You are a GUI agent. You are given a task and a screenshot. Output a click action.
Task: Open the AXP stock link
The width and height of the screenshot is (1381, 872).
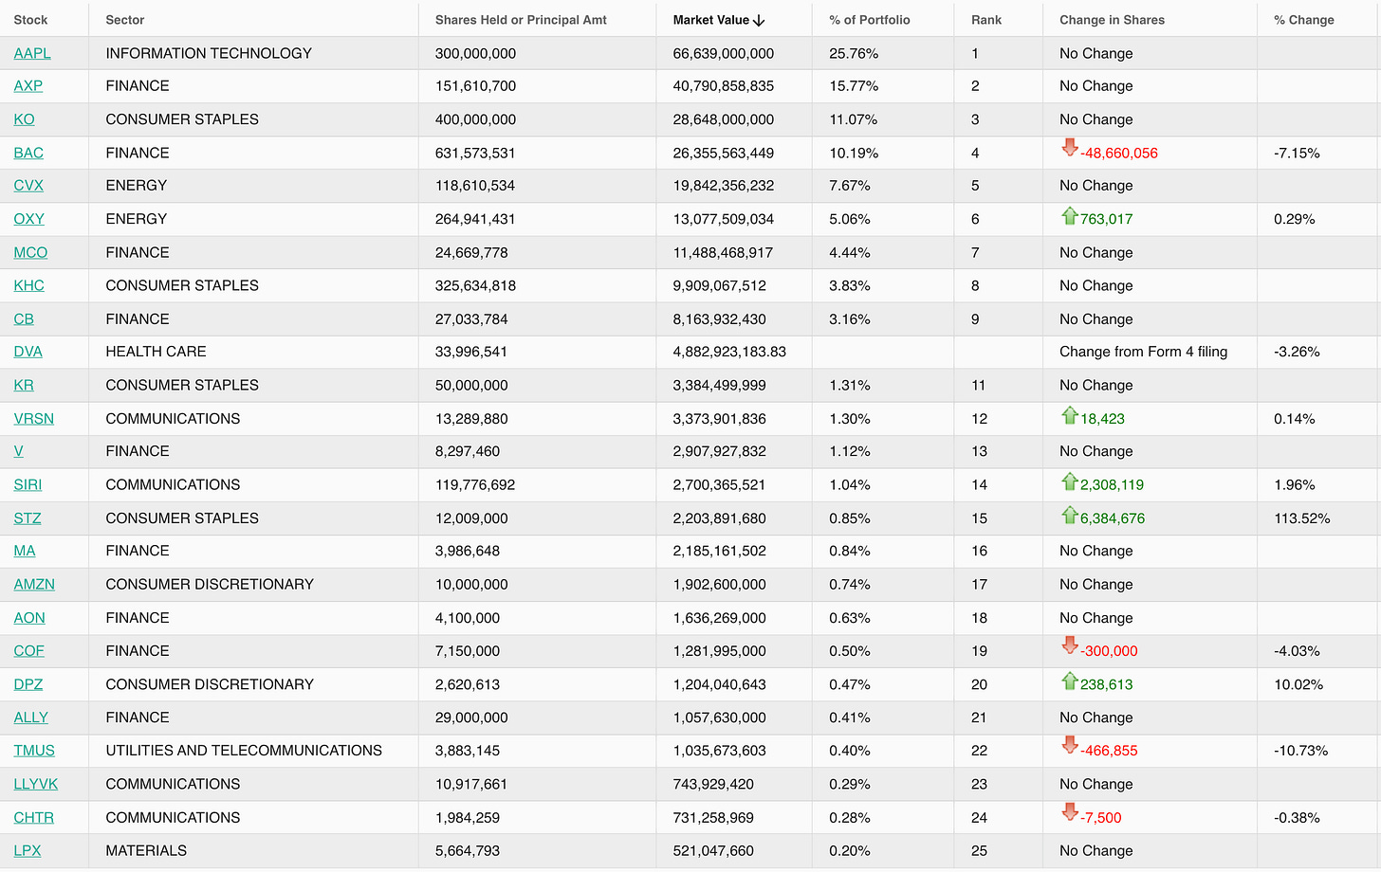[x=28, y=86]
